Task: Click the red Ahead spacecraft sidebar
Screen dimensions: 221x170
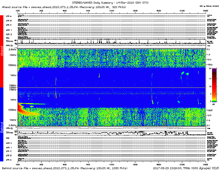Action: click(2, 51)
